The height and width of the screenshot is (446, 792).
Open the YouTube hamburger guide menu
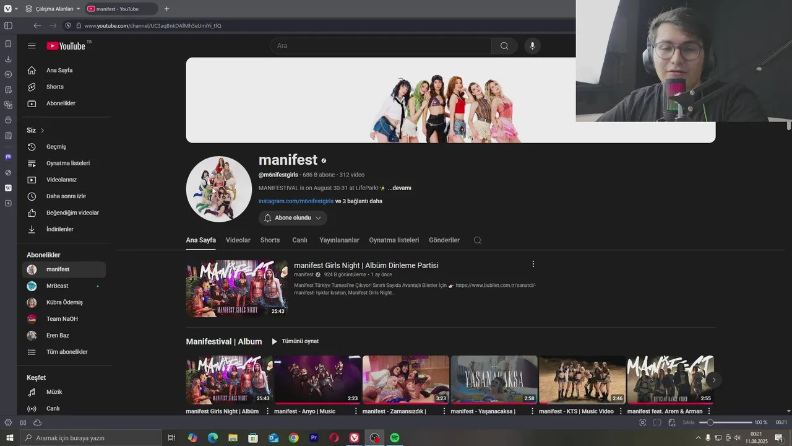pyautogui.click(x=32, y=46)
